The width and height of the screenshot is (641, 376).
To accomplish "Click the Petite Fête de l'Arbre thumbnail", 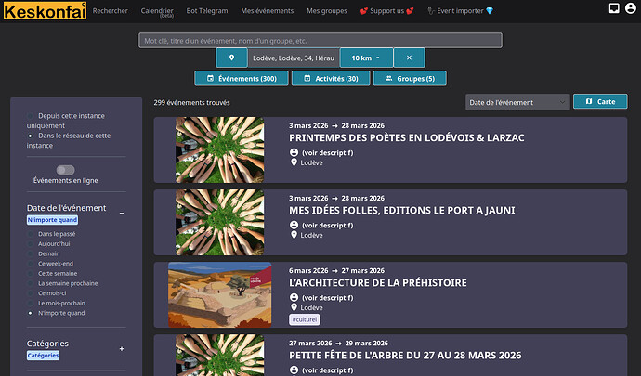I will [x=219, y=356].
